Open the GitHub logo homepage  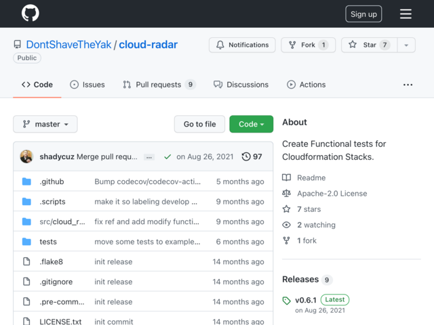pos(30,13)
